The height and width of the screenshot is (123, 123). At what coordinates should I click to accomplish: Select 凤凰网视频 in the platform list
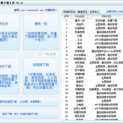(80, 112)
